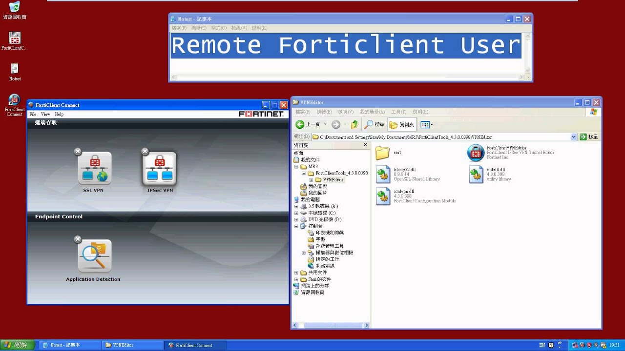
Task: Open the FortiClientC... desktop icon
Action: 15,41
